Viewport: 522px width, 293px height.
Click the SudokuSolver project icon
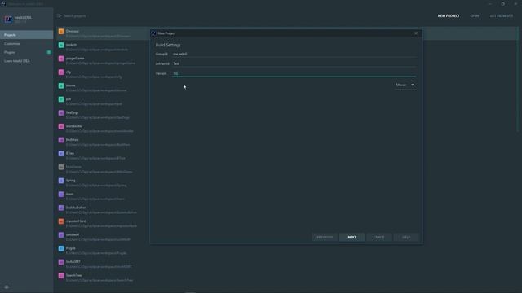click(x=61, y=208)
